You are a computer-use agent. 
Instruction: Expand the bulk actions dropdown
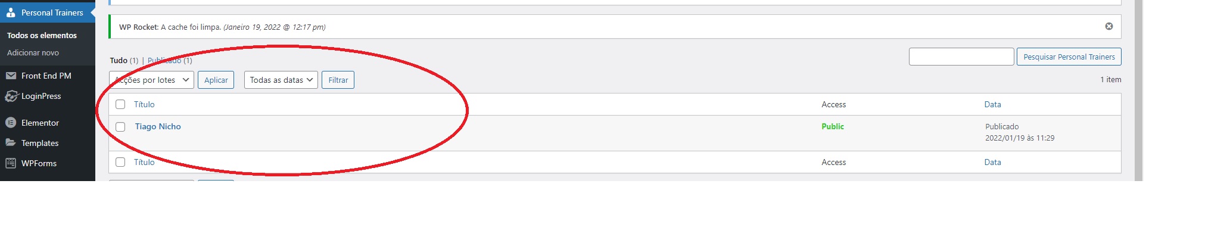(151, 80)
